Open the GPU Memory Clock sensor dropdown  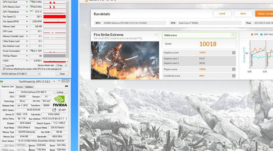tap(27, 7)
